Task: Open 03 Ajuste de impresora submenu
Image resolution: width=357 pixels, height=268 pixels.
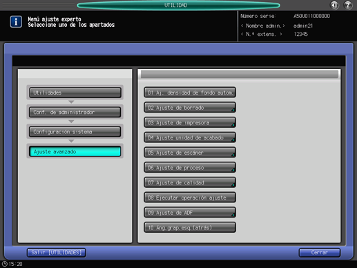Action: [x=190, y=122]
